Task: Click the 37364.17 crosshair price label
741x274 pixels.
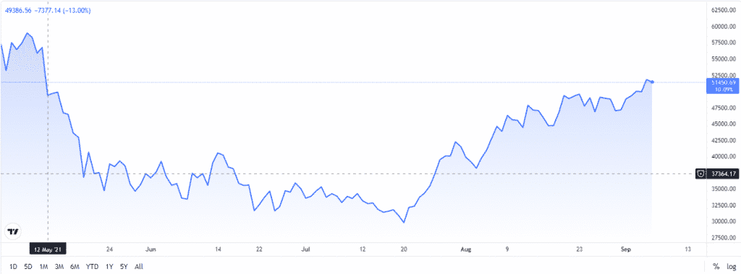Action: 724,174
